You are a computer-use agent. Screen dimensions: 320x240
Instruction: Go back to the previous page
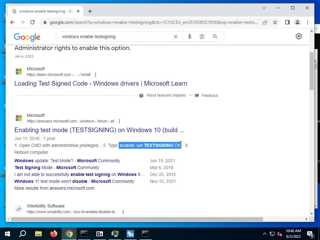pyautogui.click(x=12, y=22)
